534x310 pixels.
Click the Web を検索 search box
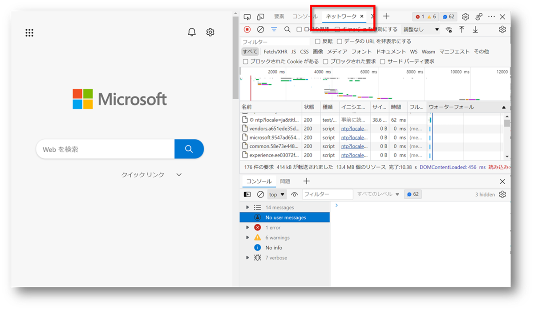105,149
